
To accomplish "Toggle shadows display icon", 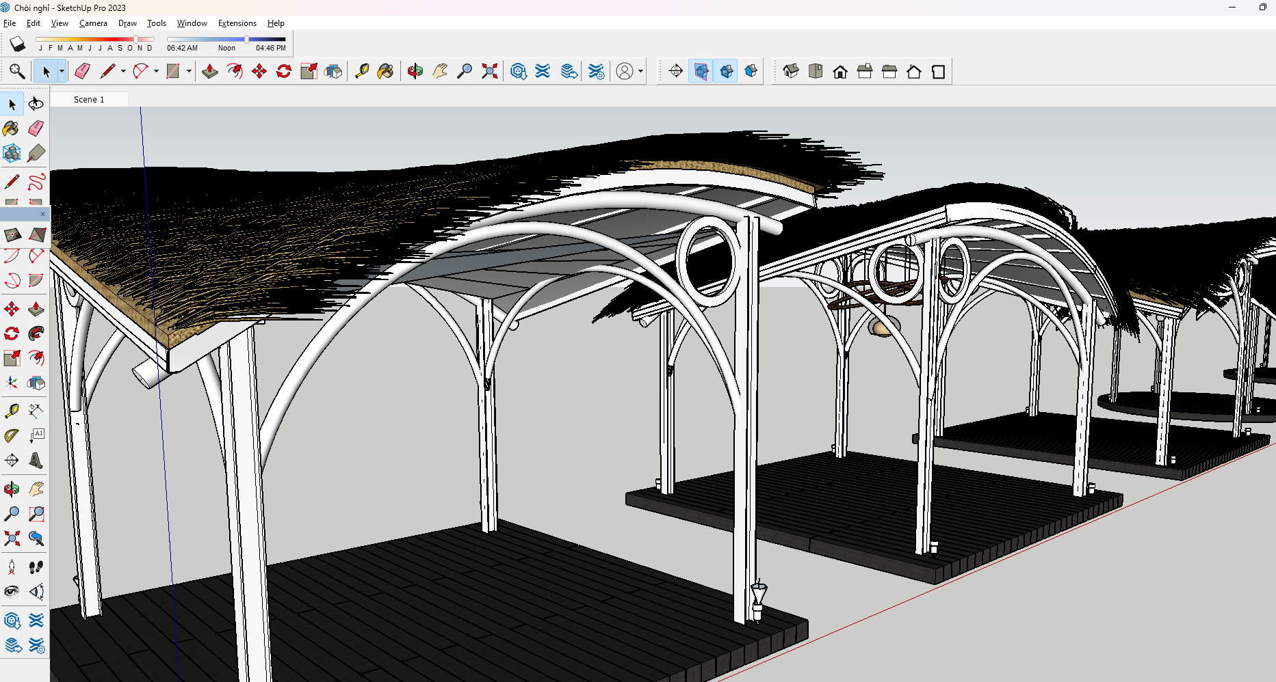I will [18, 45].
